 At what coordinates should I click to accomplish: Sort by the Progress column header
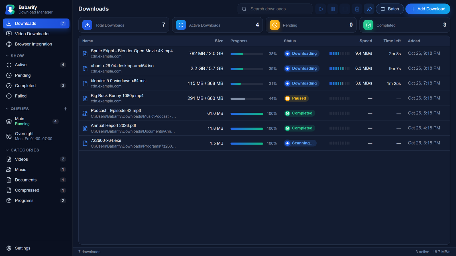(239, 41)
